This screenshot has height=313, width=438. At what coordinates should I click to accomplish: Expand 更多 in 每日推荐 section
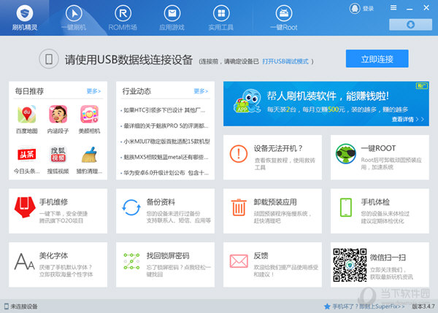point(93,91)
